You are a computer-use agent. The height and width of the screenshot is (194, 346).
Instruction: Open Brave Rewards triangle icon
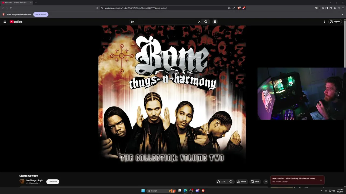click(243, 8)
